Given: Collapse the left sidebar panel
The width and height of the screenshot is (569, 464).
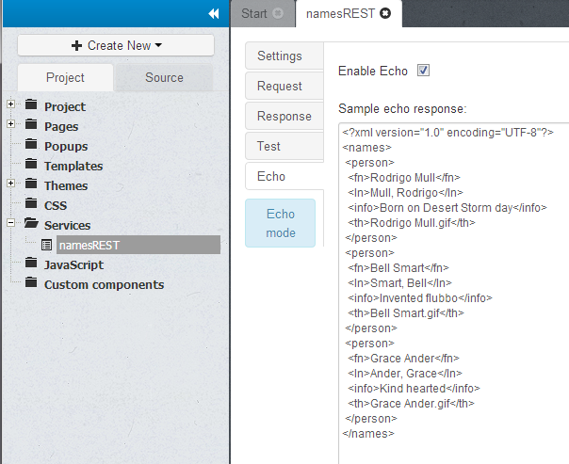Looking at the screenshot, I should pyautogui.click(x=213, y=14).
